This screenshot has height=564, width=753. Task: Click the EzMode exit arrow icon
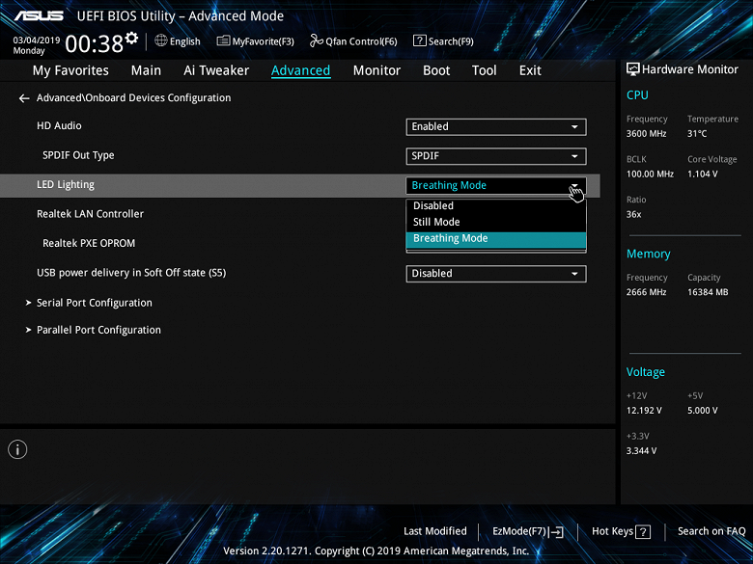point(556,532)
